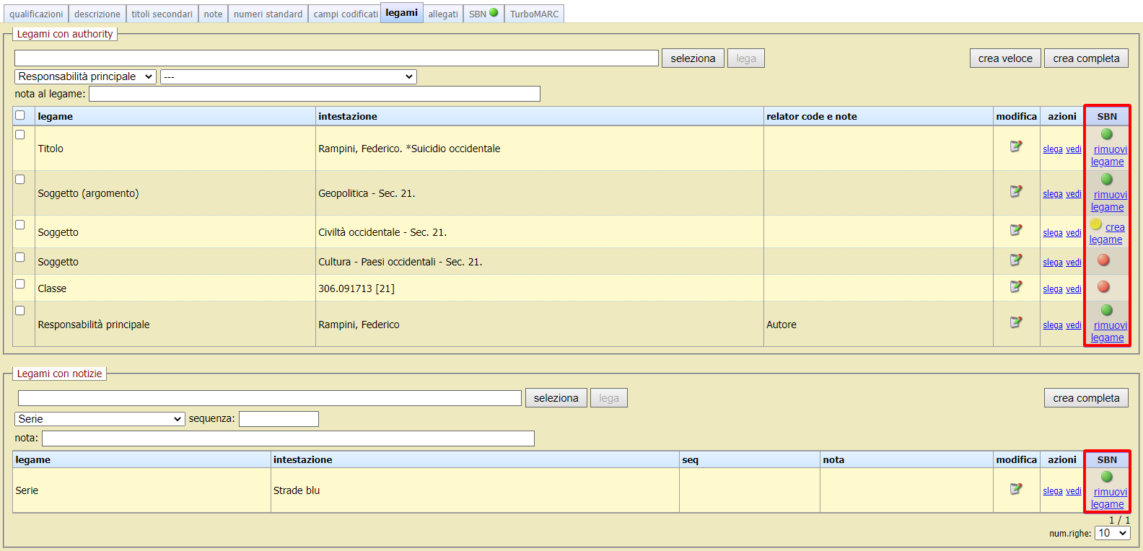Click the modify icon for Classe 306.091713 row

click(x=1016, y=286)
